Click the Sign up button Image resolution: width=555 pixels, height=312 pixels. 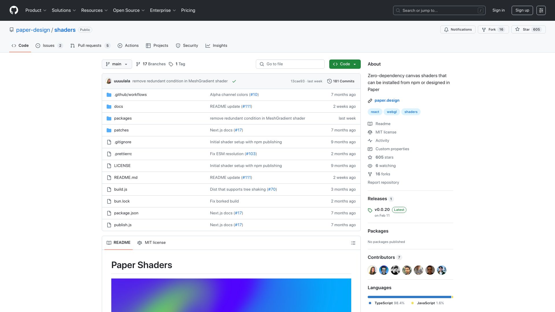point(522,10)
